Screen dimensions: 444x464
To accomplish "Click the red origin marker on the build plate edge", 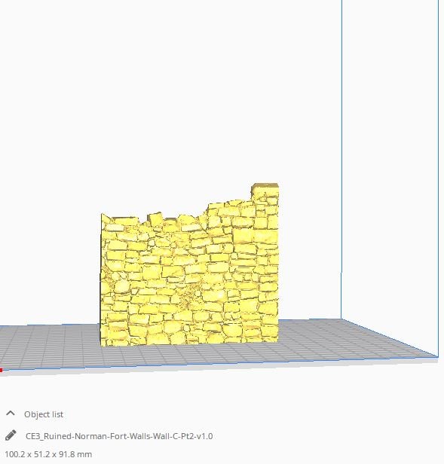I will coord(2,370).
